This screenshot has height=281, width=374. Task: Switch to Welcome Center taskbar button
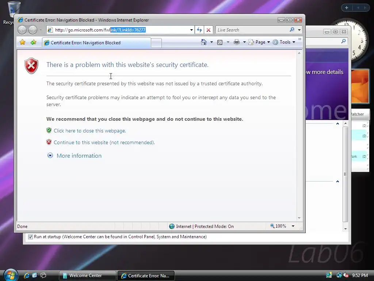pos(87,276)
